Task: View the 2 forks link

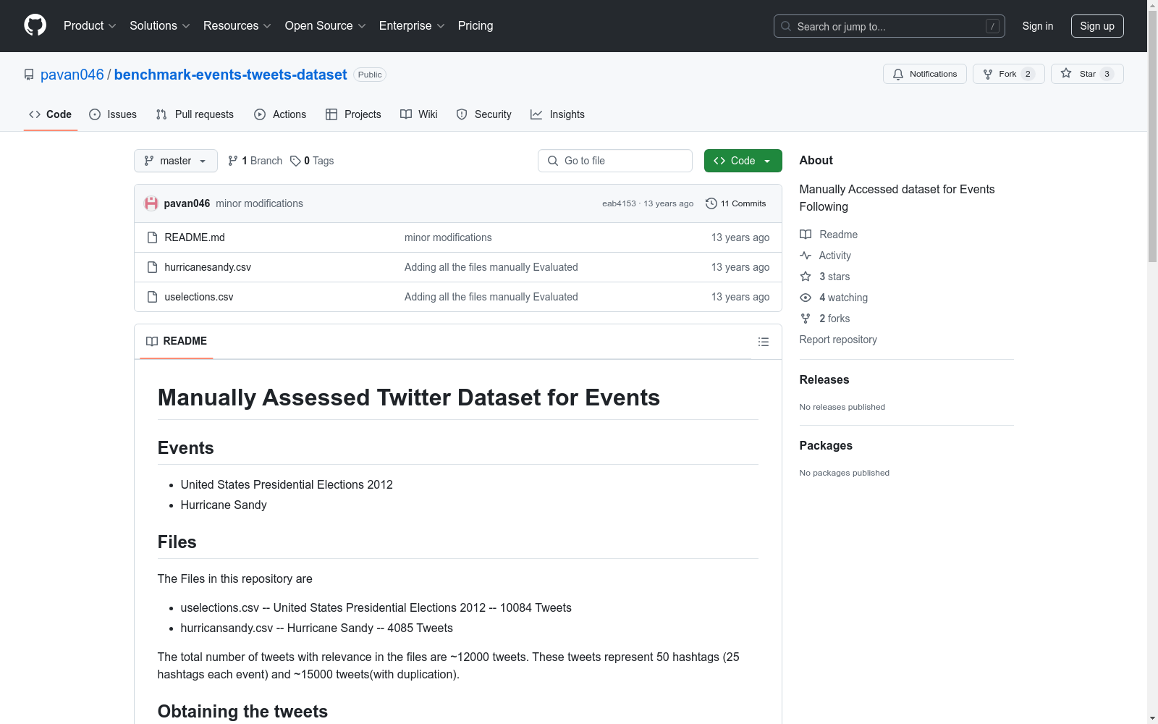Action: (825, 319)
